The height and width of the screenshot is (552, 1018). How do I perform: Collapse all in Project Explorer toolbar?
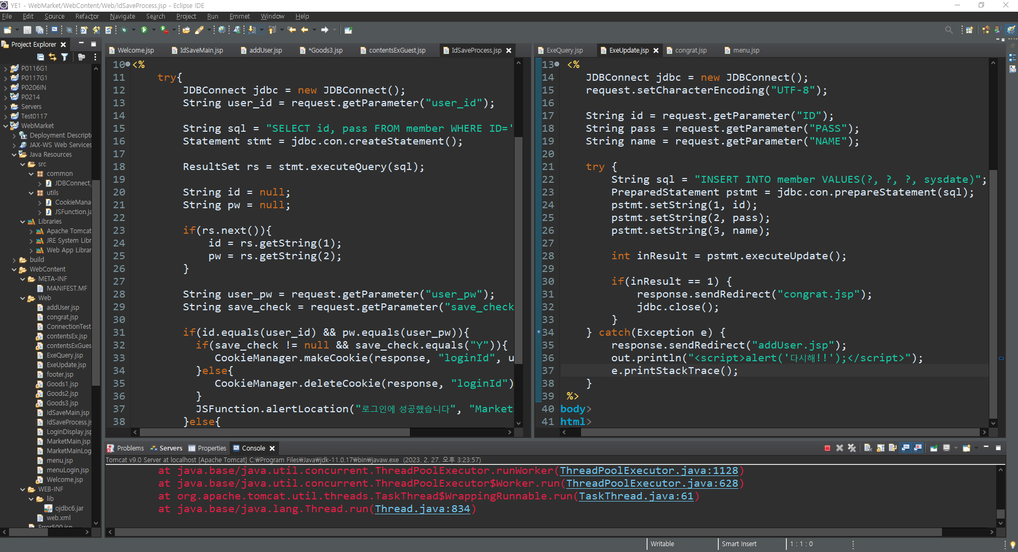pos(41,57)
